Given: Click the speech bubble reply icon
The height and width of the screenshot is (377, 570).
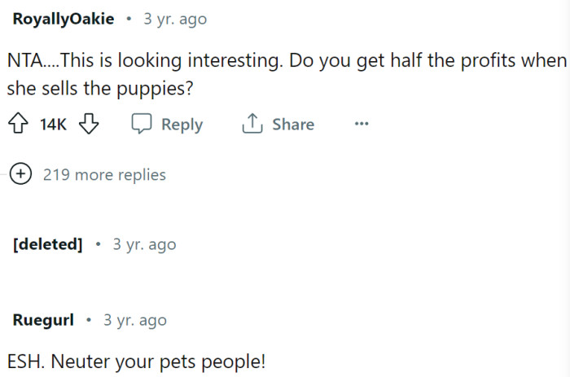Looking at the screenshot, I should tap(142, 125).
